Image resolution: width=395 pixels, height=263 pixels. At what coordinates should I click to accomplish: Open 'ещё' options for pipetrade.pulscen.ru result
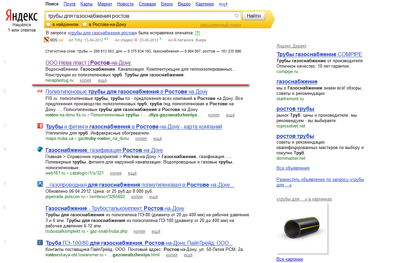[154, 197]
